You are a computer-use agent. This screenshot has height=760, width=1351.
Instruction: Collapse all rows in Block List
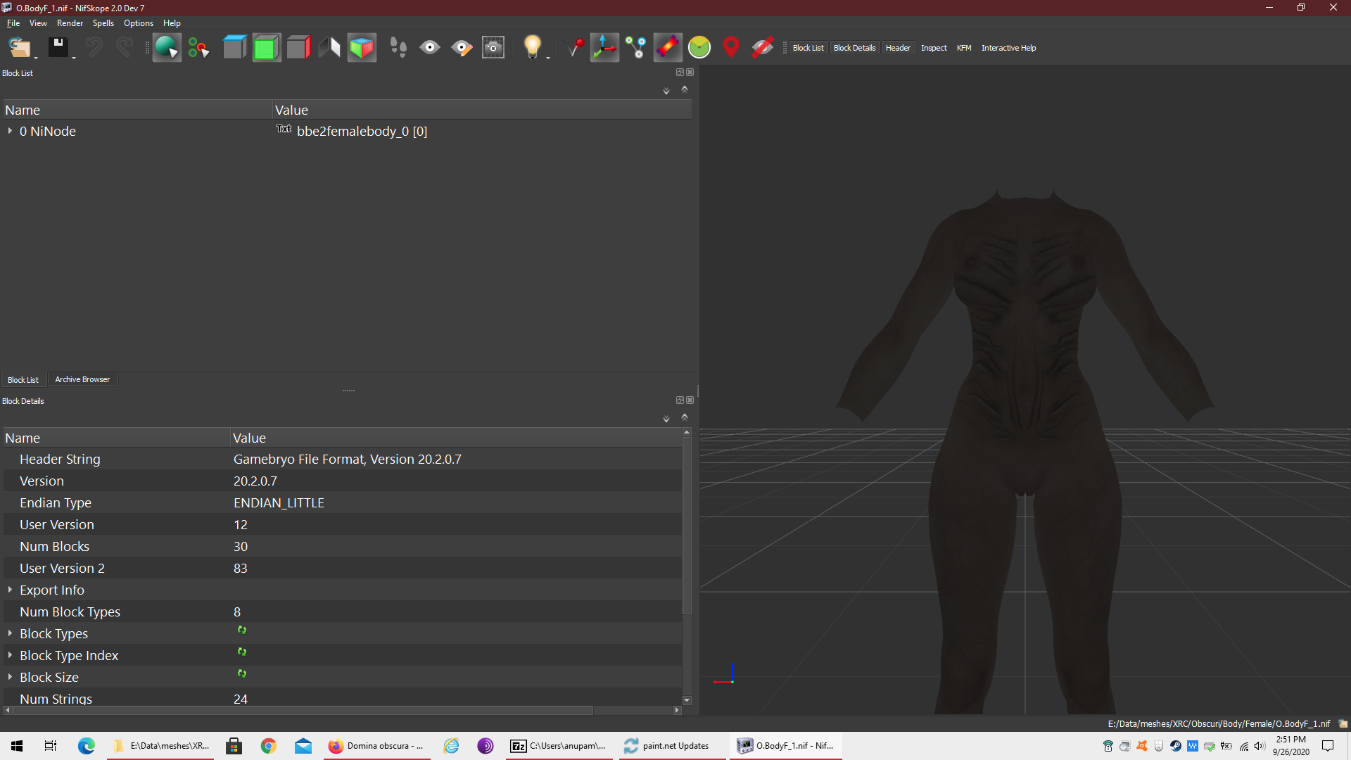tap(685, 89)
